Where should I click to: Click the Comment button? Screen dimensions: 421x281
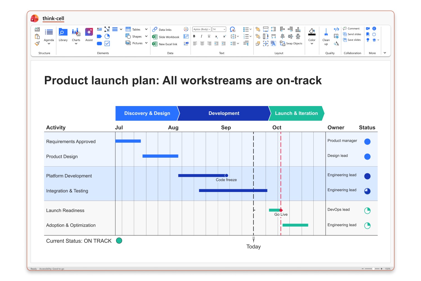coord(351,28)
